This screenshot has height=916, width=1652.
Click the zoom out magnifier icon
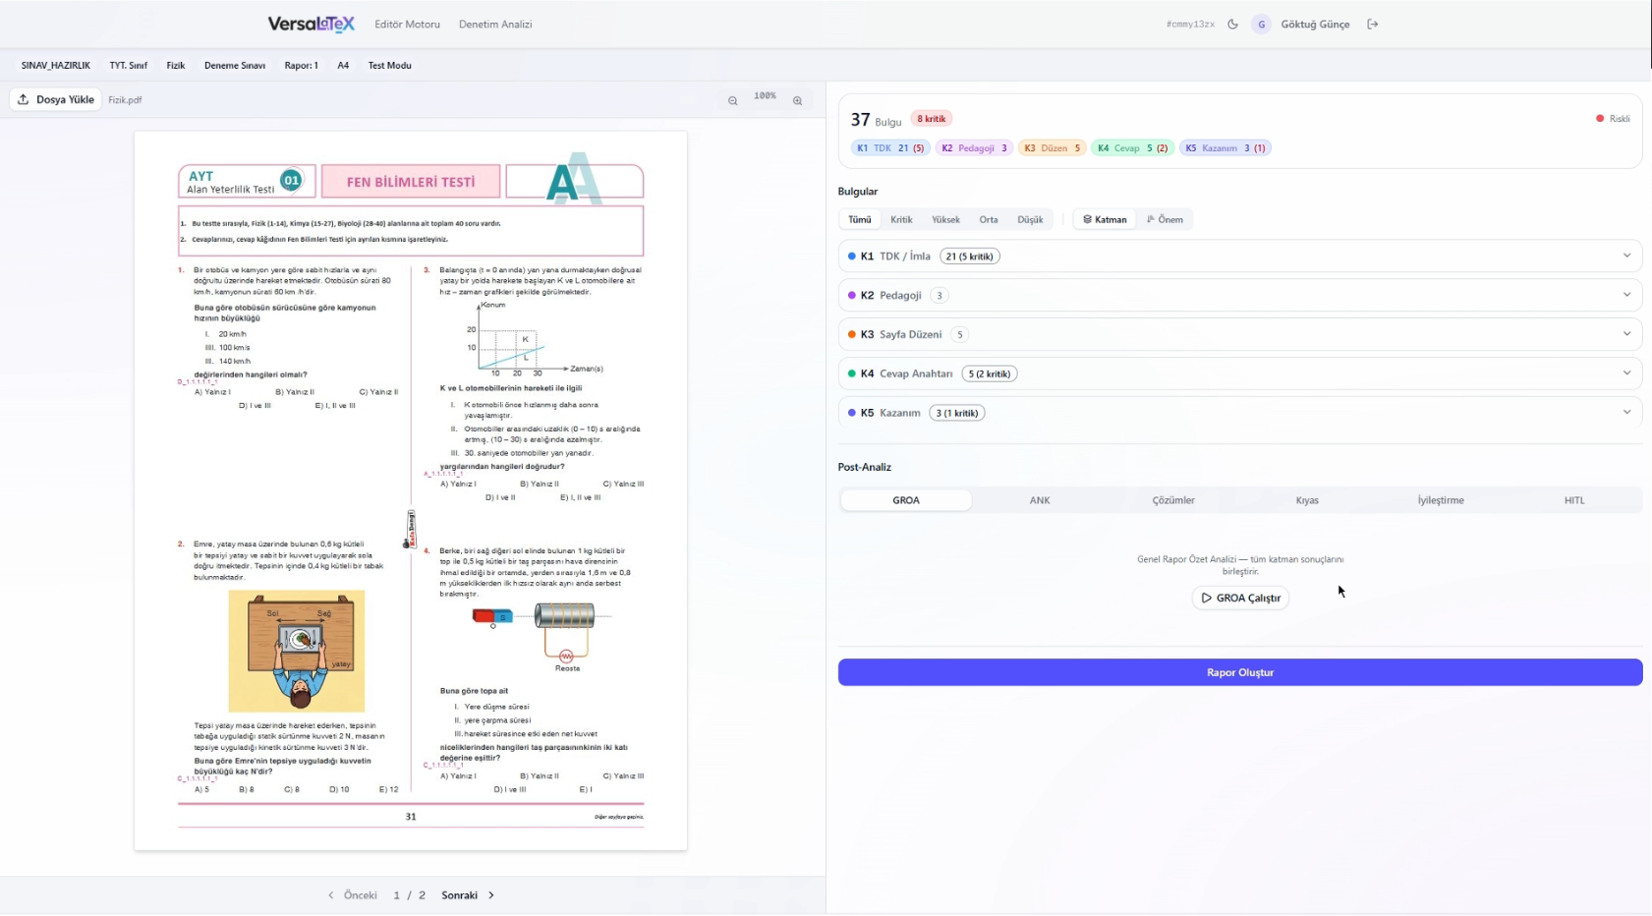pyautogui.click(x=732, y=100)
